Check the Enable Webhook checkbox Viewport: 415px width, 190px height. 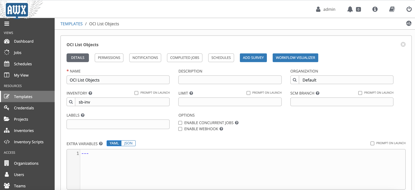click(x=180, y=129)
